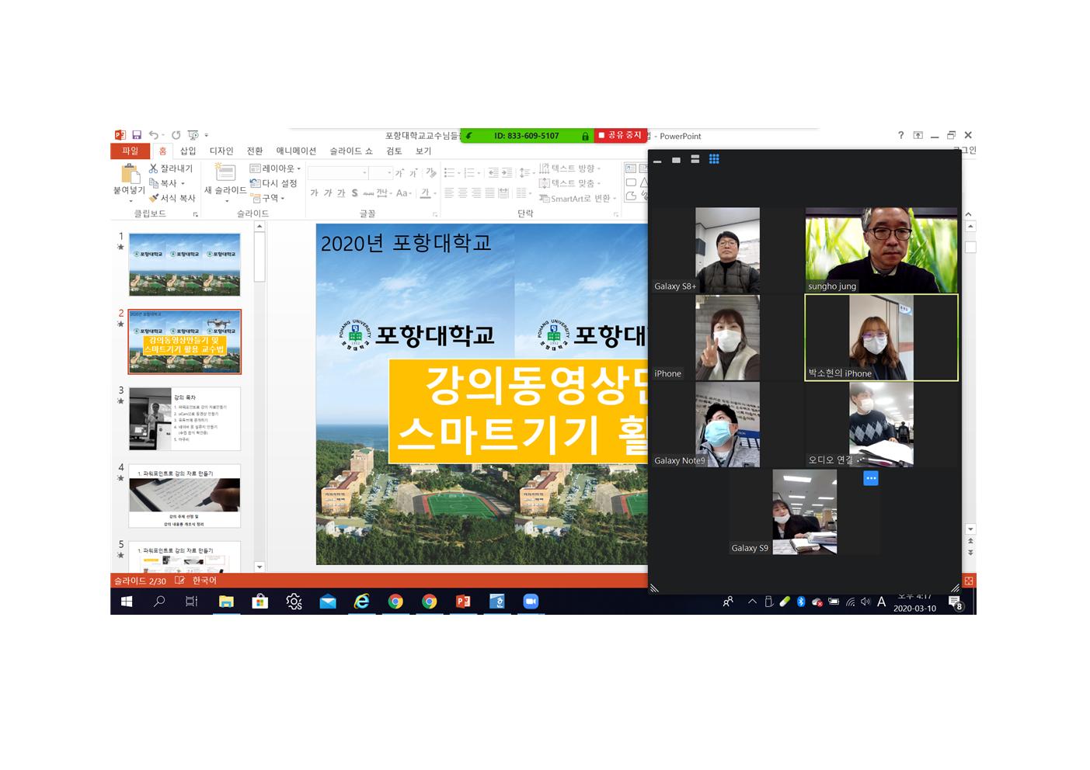Click the sungho jung video tile

(x=881, y=250)
